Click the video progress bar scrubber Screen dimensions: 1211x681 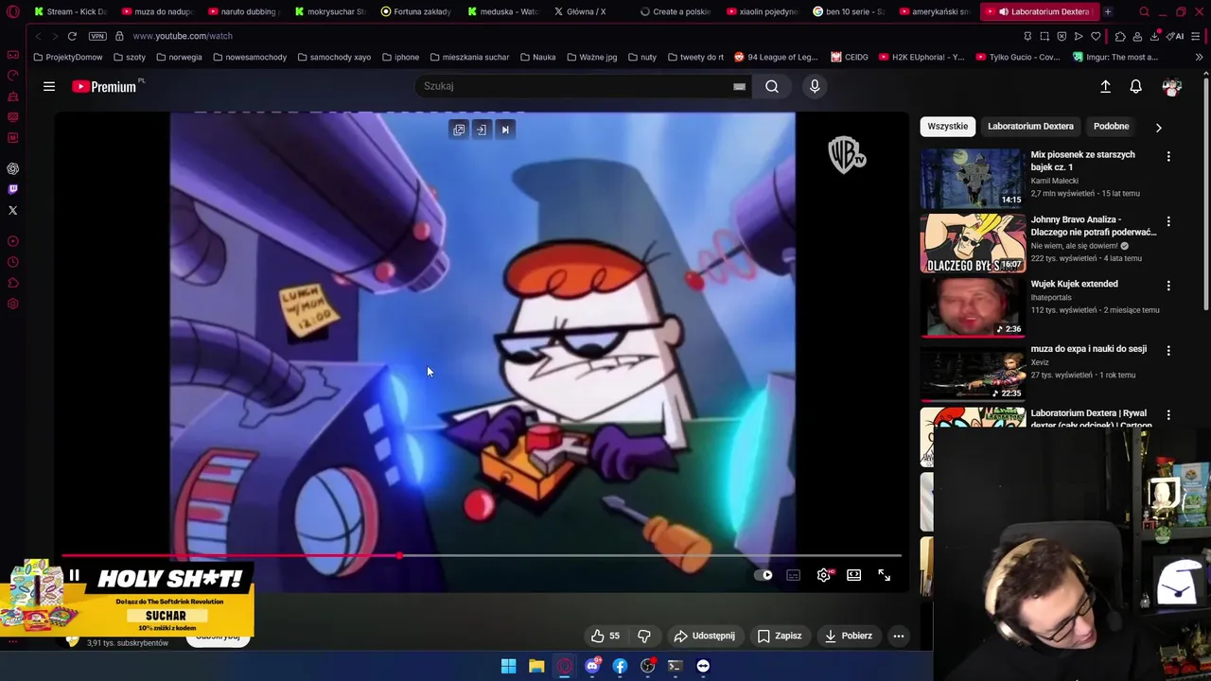(x=399, y=556)
